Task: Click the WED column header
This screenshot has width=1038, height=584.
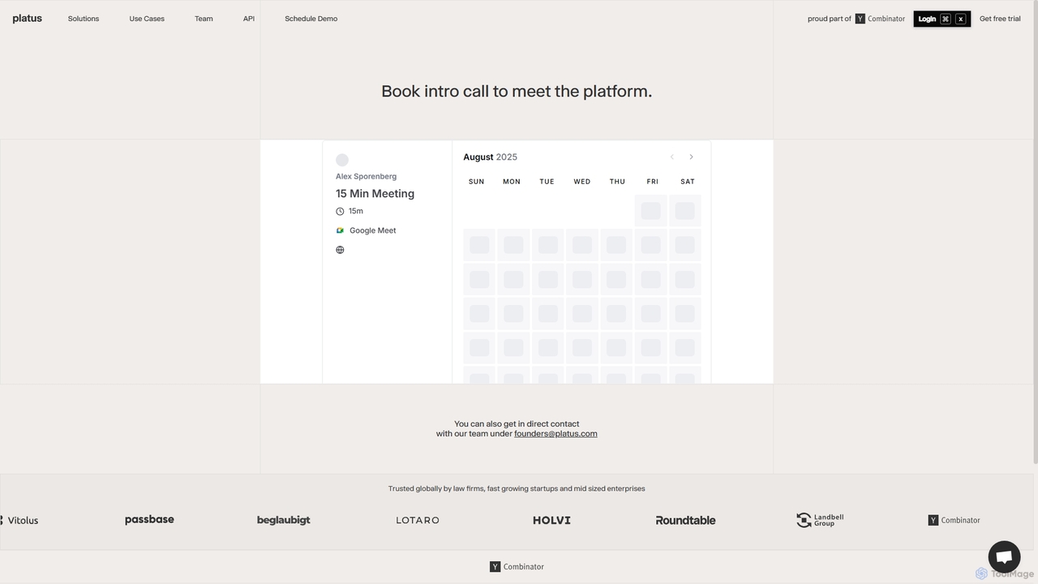Action: pos(582,182)
